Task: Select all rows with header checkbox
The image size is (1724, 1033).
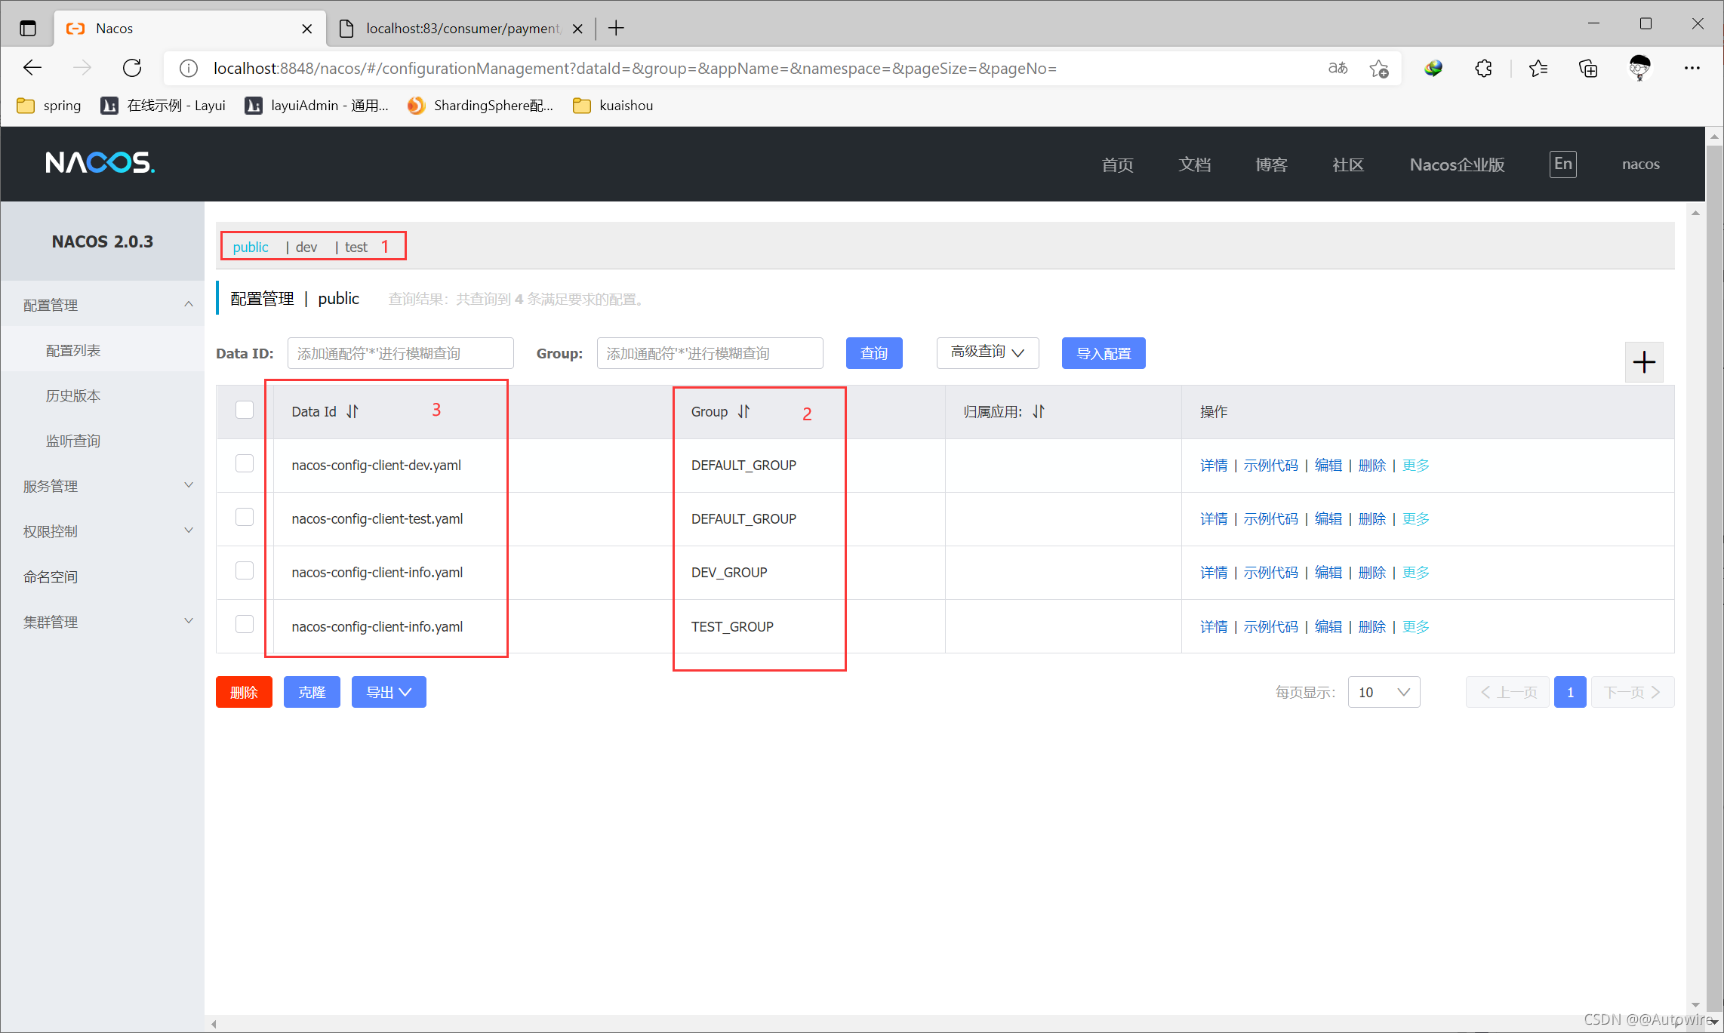Action: 245,410
